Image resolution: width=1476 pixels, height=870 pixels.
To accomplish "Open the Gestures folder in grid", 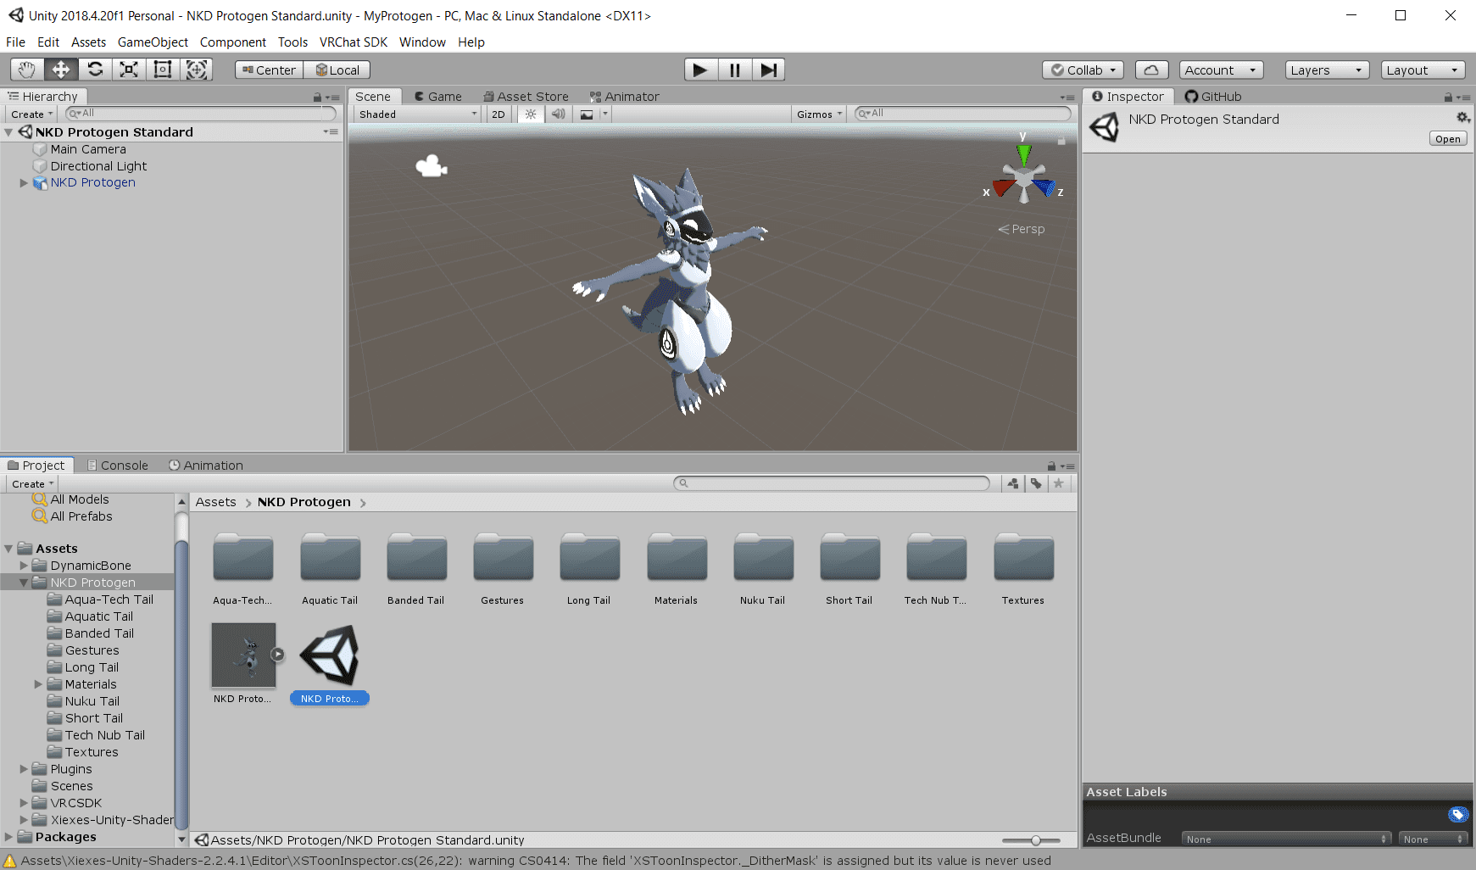I will pyautogui.click(x=503, y=569).
